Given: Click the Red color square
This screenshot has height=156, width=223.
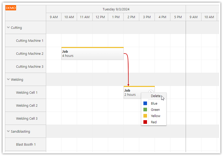Looking at the screenshot, I should coord(145,122).
